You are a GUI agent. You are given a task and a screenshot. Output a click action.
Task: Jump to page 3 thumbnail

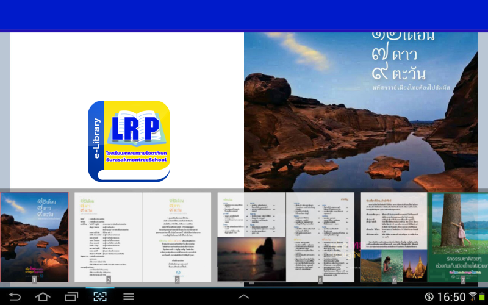tap(177, 237)
